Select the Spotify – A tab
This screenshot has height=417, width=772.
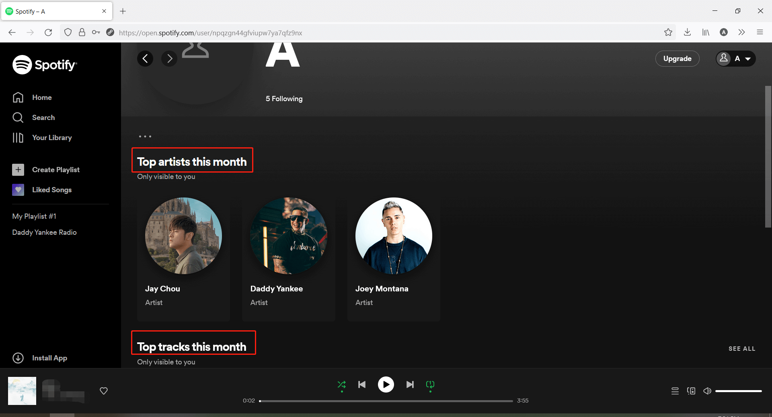point(57,11)
